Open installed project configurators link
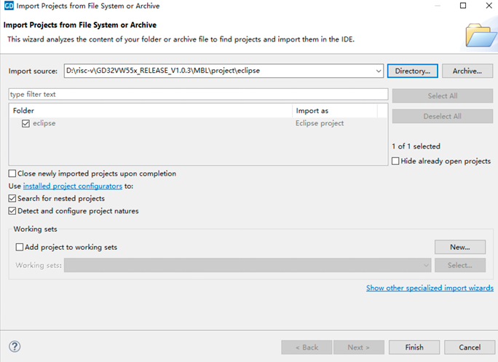This screenshot has height=362, width=498. tap(72, 186)
